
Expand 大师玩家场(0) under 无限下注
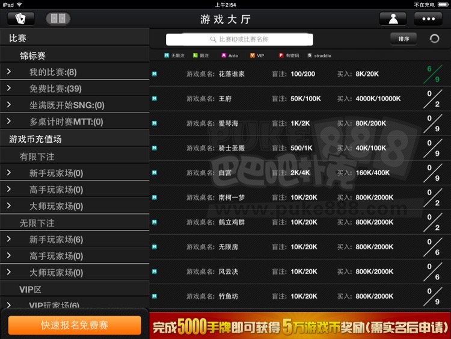pos(75,273)
